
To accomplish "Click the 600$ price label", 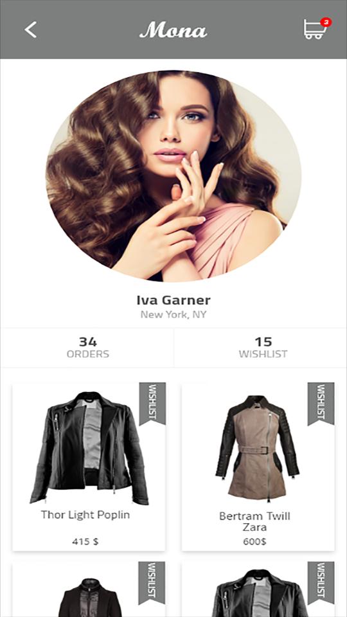I will coord(254,542).
